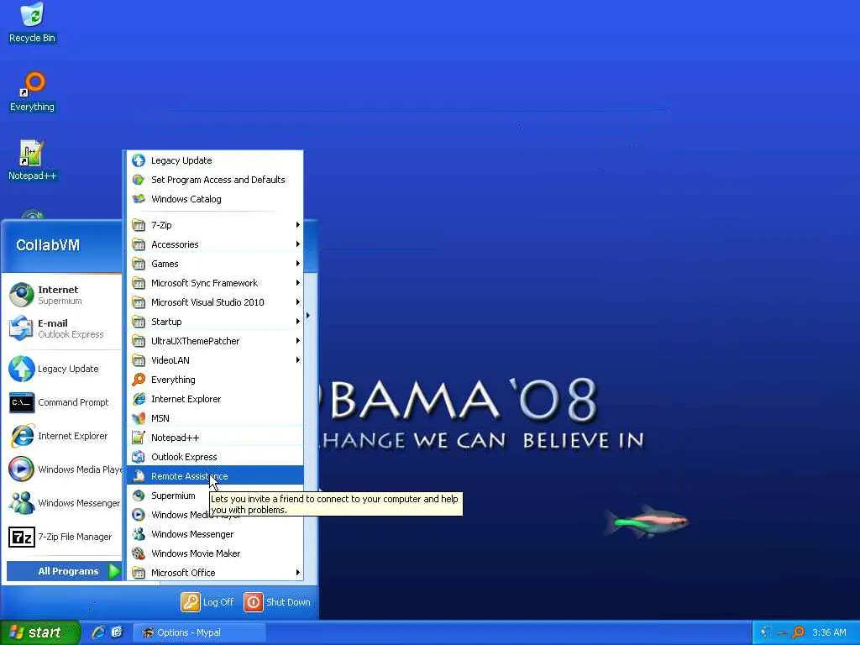The width and height of the screenshot is (860, 645).
Task: Click the CollabVM user name header
Action: (48, 245)
